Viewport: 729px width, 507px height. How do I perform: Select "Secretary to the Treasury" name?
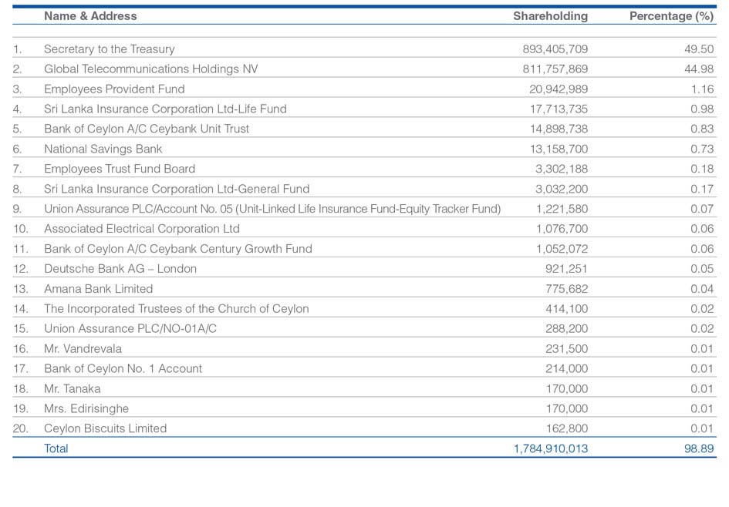click(x=110, y=49)
